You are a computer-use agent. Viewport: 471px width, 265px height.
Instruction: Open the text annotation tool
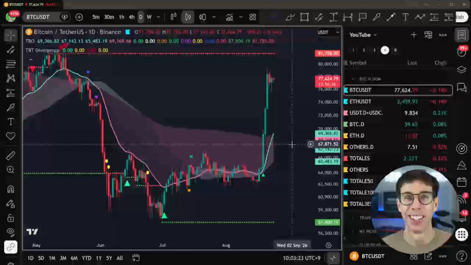click(11, 122)
